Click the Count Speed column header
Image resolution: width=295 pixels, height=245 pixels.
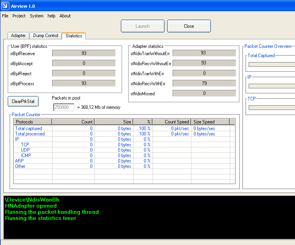[172, 122]
